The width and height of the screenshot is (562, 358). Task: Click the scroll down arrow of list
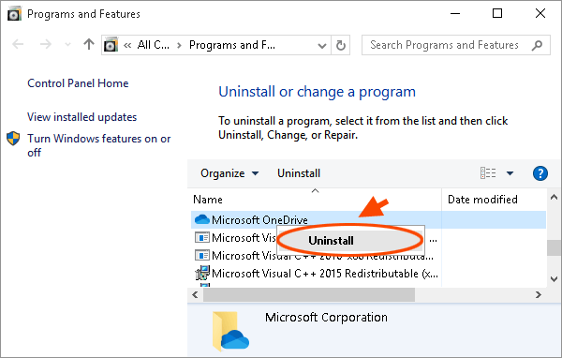554,279
